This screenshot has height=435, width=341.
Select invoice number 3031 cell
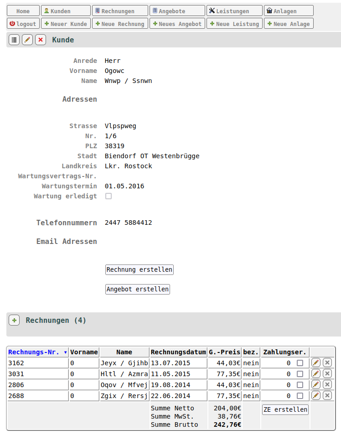[38, 374]
